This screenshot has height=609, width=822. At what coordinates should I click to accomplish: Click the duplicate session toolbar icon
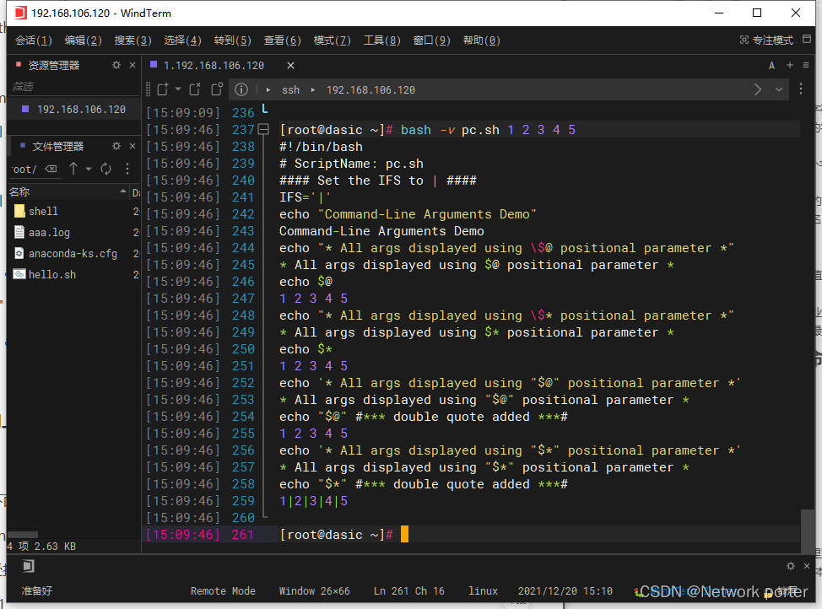(217, 89)
